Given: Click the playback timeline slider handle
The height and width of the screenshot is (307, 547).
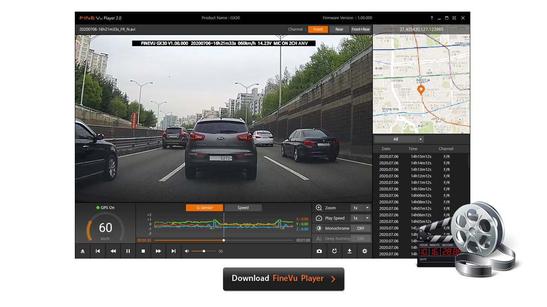Looking at the screenshot, I should click(x=224, y=240).
